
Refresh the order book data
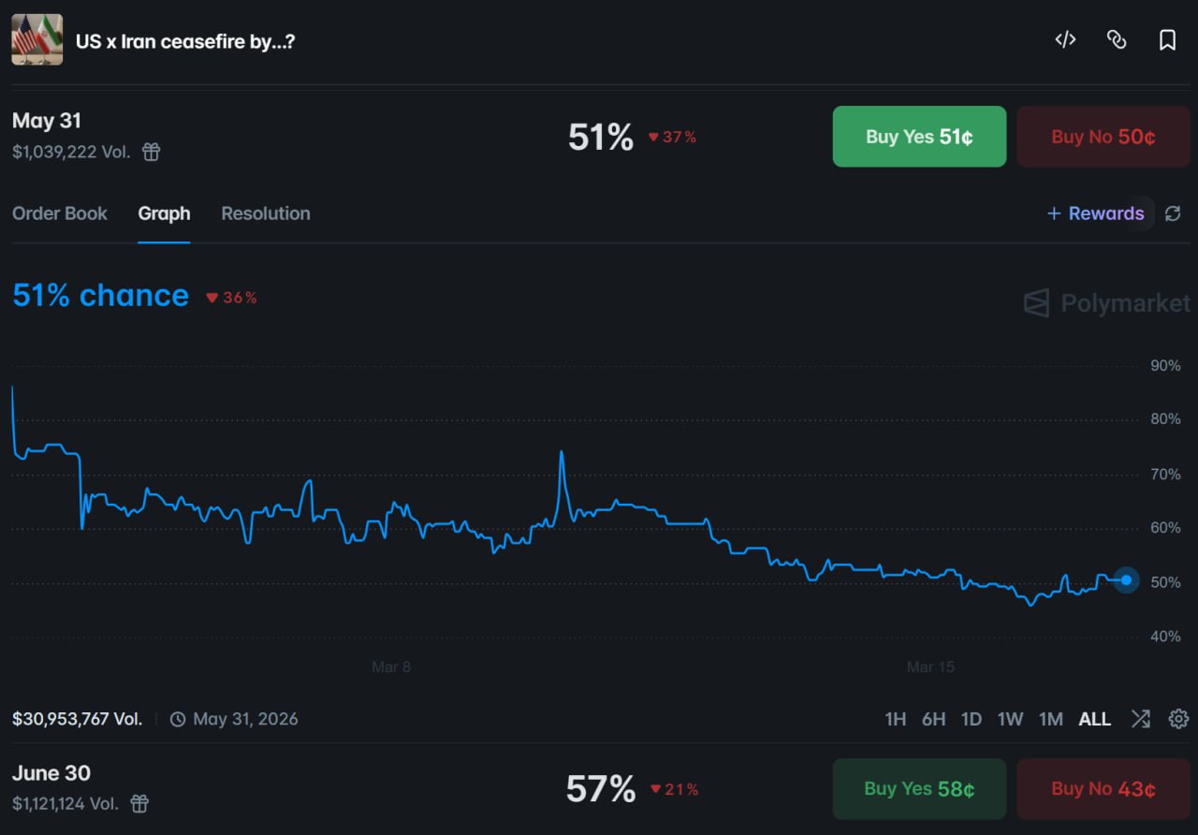pos(1173,213)
